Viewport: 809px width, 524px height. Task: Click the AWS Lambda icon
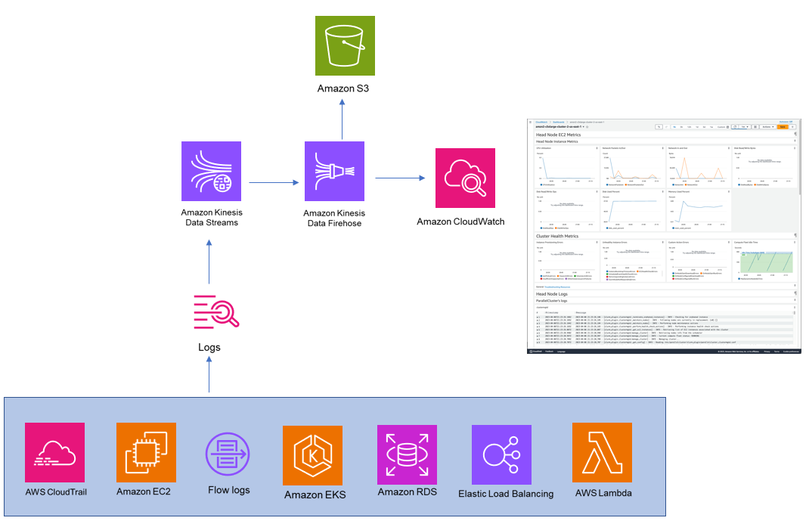point(601,454)
